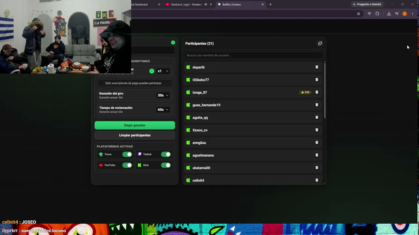This screenshot has width=419, height=235.
Task: Open the 60s Tiempo de reclamación dropdown
Action: click(x=163, y=110)
